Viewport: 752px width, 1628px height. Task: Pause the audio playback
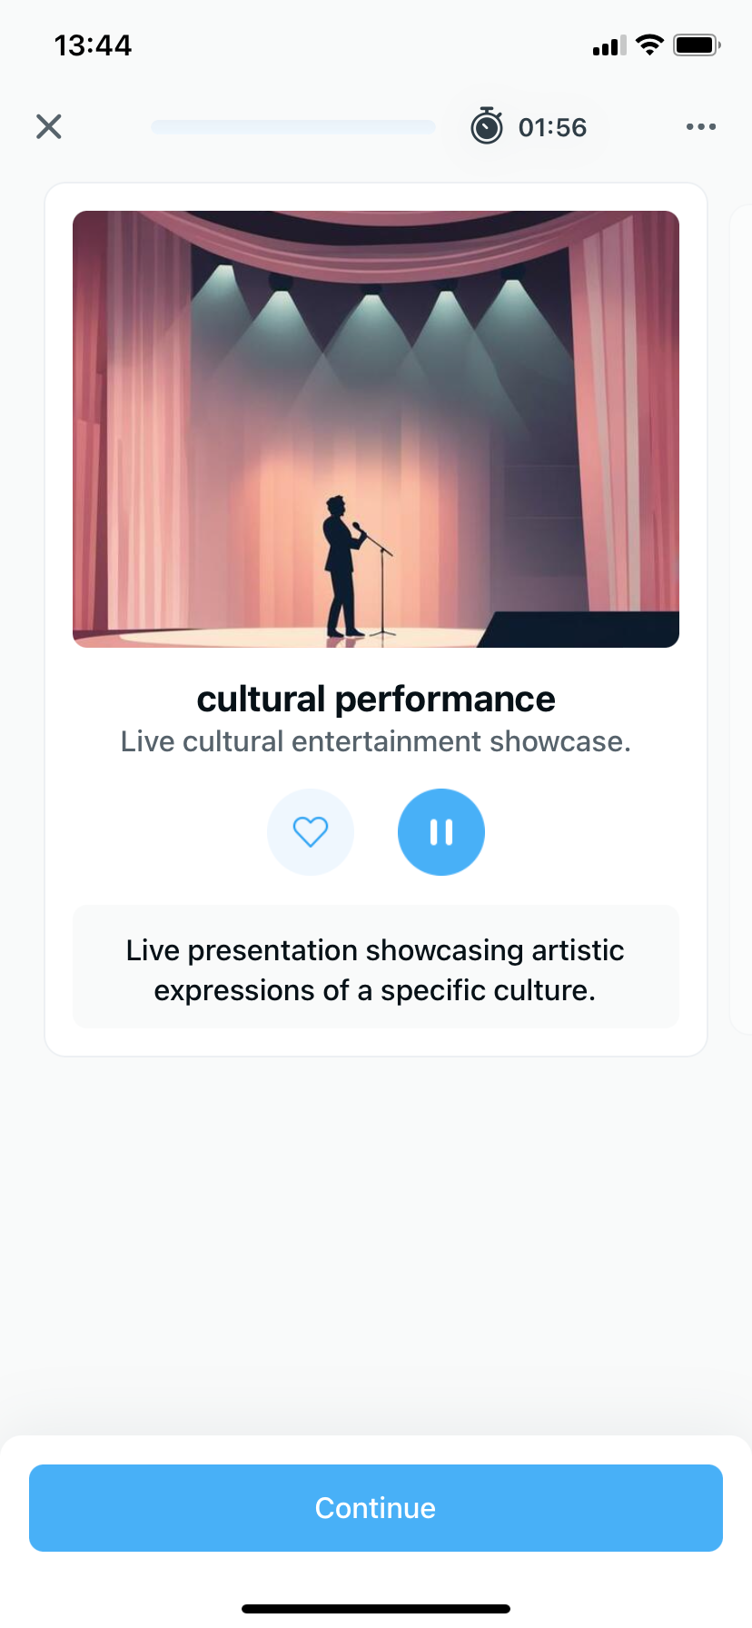[x=441, y=832]
